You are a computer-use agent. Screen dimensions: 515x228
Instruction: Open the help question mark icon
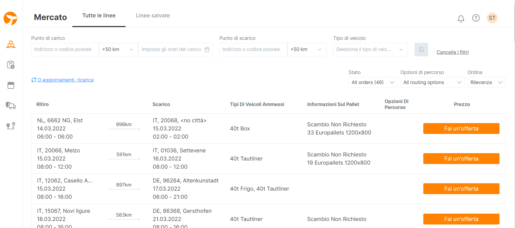point(476,18)
